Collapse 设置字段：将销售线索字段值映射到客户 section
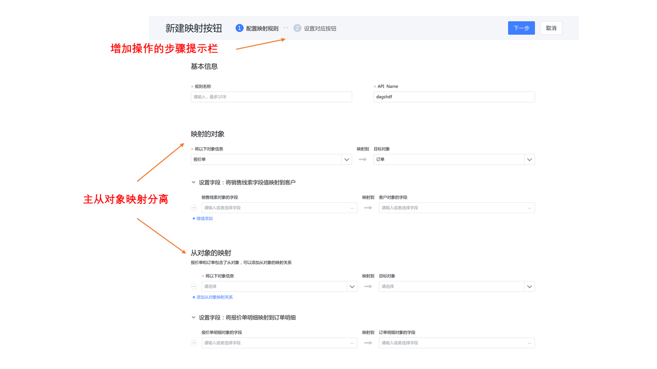657x369 pixels. pyautogui.click(x=194, y=182)
